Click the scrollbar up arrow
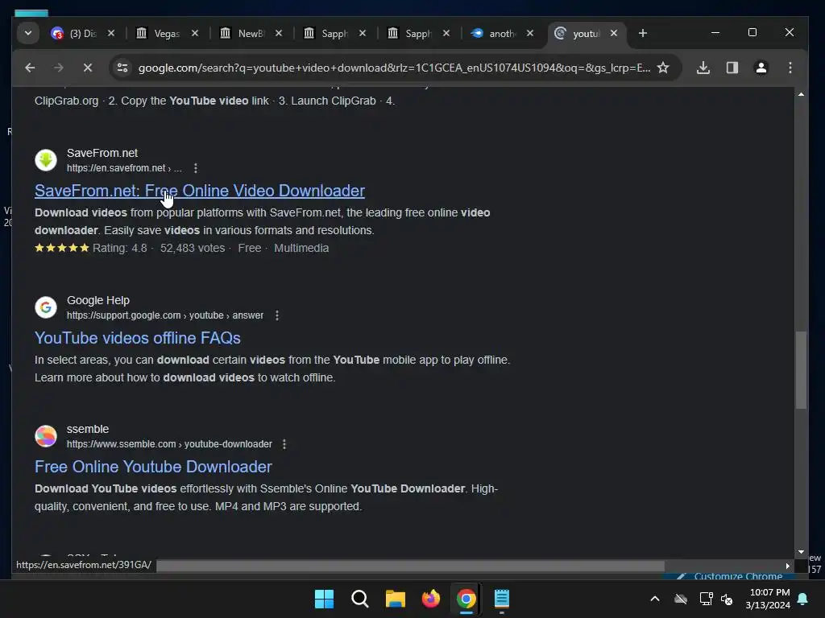The width and height of the screenshot is (825, 618). [x=800, y=94]
